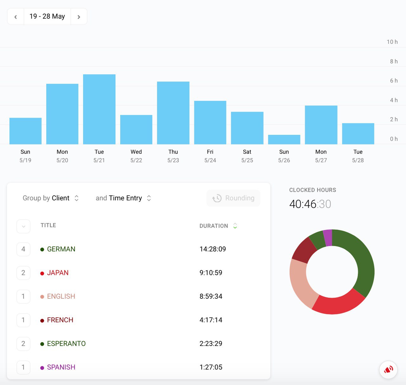This screenshot has width=406, height=385.
Task: Expand all rows with the header chevron
Action: pos(23,227)
